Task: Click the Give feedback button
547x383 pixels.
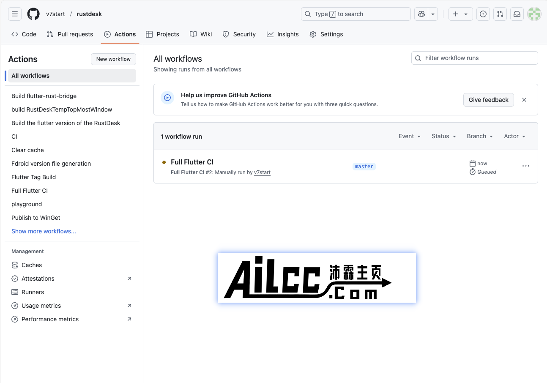Action: point(489,100)
